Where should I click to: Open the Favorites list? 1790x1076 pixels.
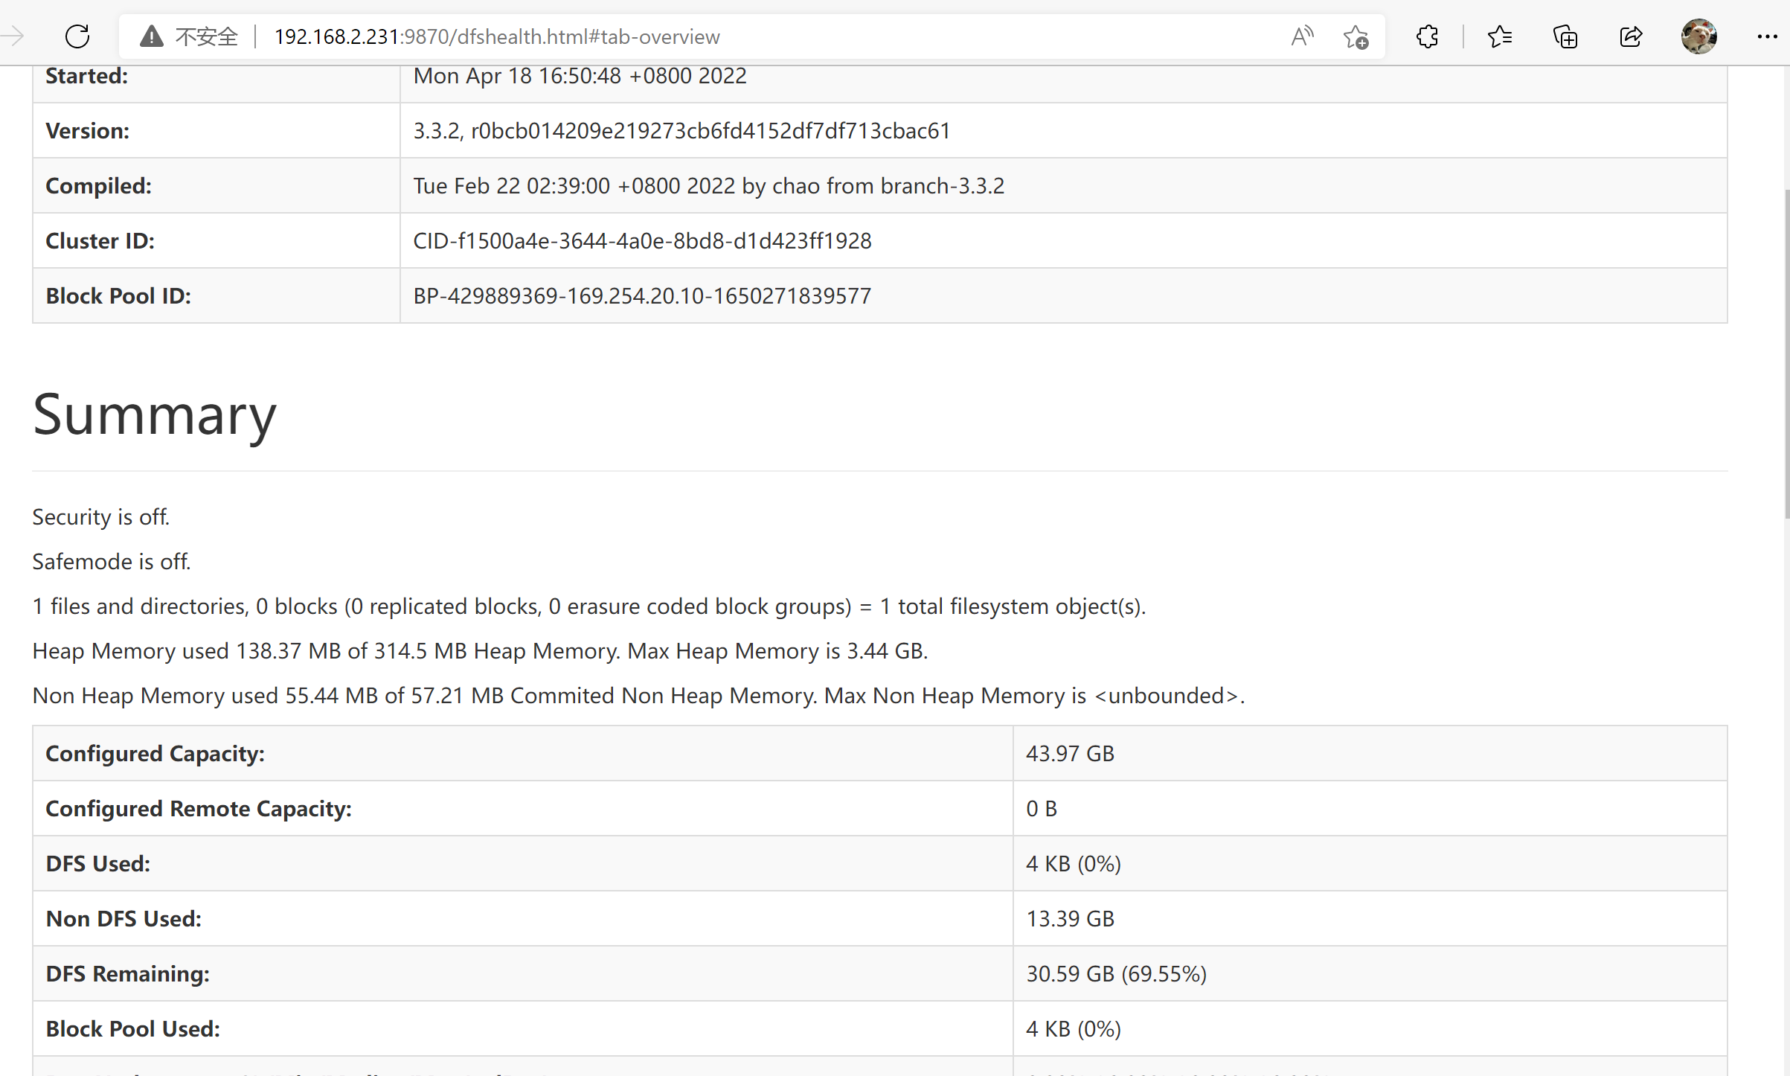click(x=1500, y=36)
